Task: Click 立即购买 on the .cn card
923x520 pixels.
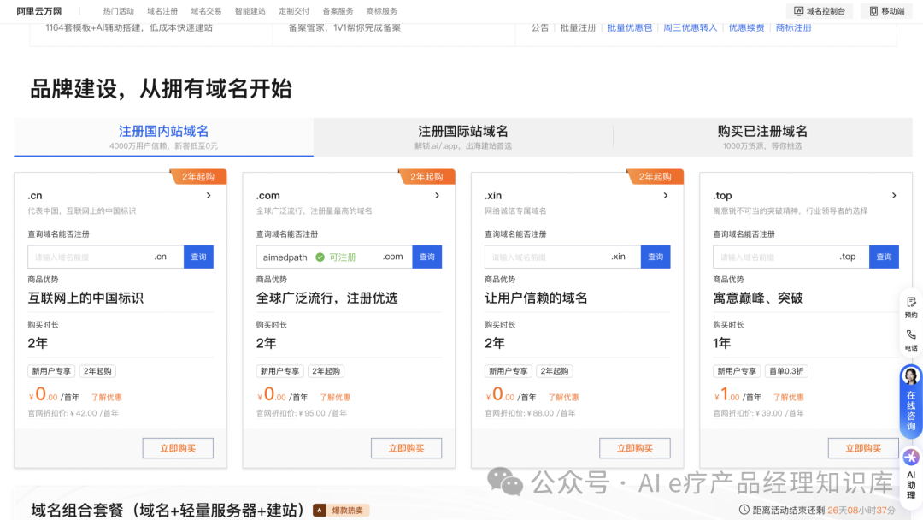Action: (x=178, y=448)
